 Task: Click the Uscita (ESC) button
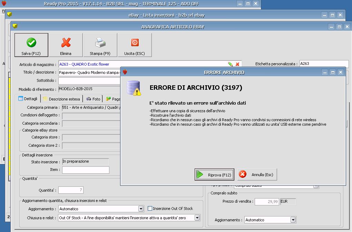click(x=135, y=45)
